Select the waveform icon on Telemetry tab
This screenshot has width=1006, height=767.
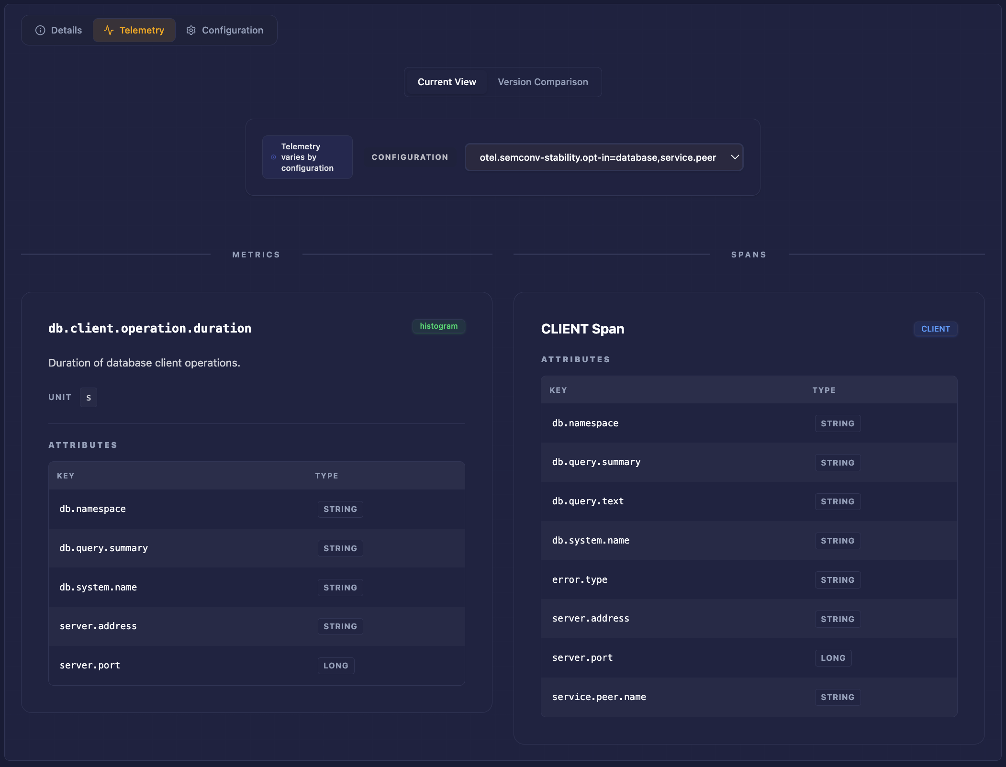pos(109,30)
